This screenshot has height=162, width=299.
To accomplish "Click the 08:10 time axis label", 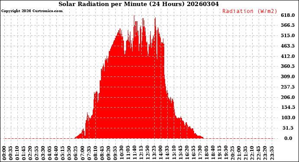I will point(95,153).
